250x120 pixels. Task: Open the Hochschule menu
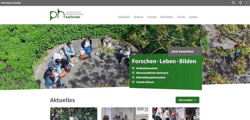124,17
